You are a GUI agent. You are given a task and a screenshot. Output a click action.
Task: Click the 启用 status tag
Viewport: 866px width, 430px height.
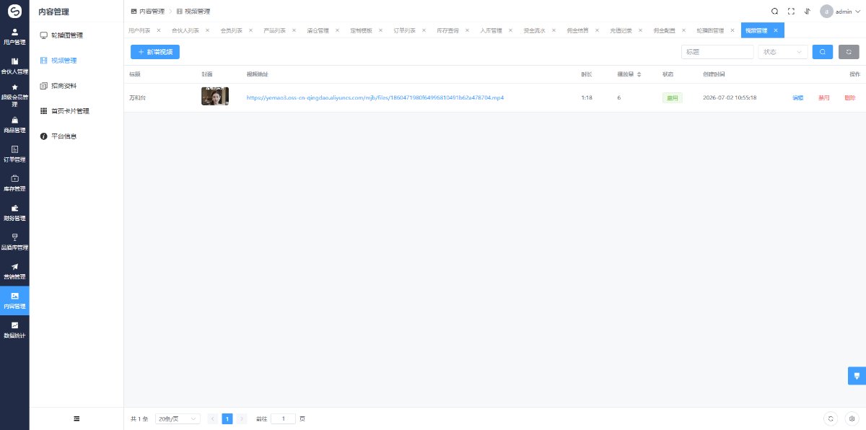click(672, 97)
